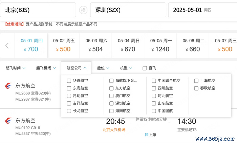The width and height of the screenshot is (237, 144).
Task: Click the 【优惠活动】 promotion link
Action: (15, 24)
